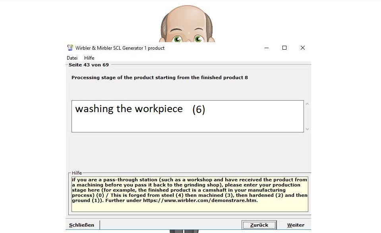The height and width of the screenshot is (233, 381).
Task: Click the scroll down arrow of the text box
Action: [x=307, y=129]
